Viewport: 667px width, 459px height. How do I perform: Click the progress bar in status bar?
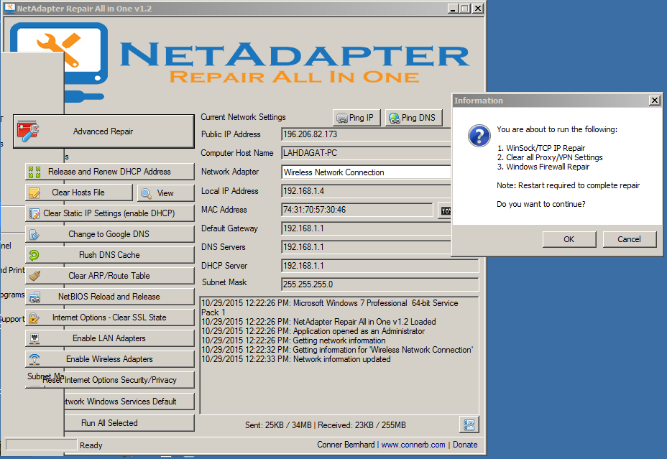tap(41, 445)
